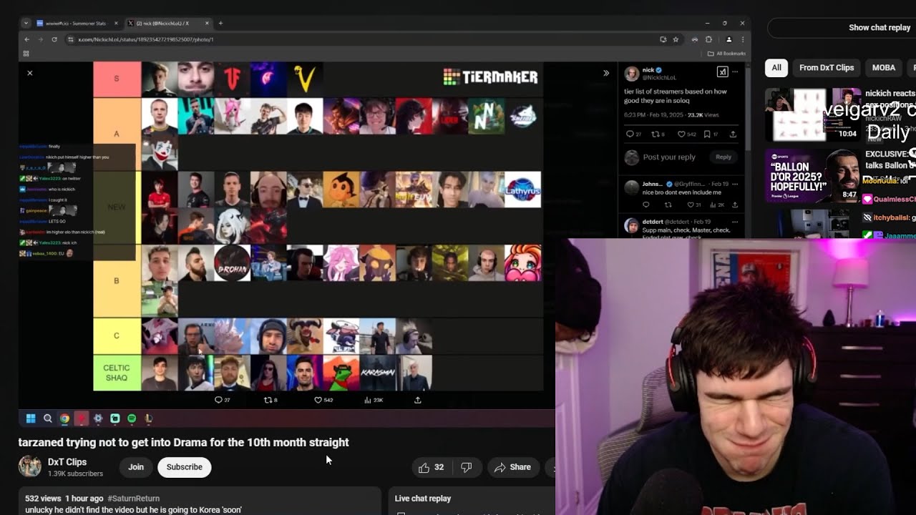Image resolution: width=916 pixels, height=515 pixels.
Task: Open Chrome tab search dropdown
Action: pyautogui.click(x=26, y=23)
